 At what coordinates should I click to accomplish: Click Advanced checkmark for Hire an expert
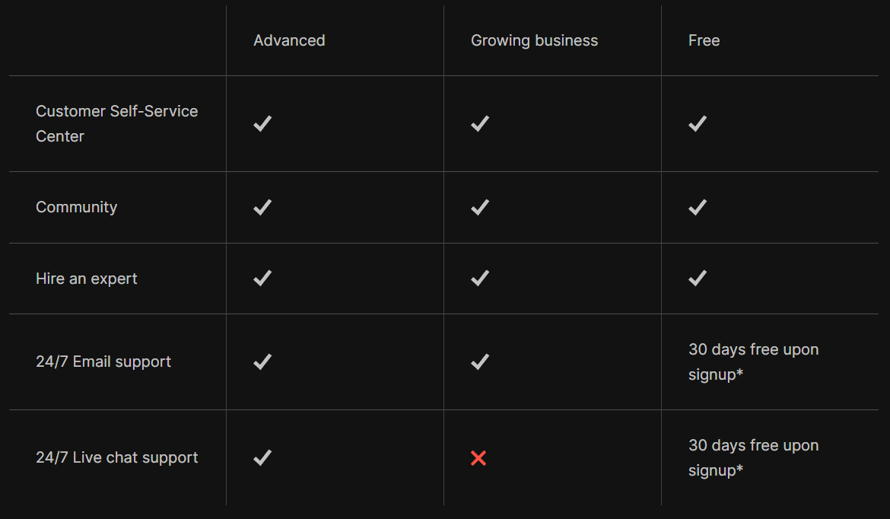pos(262,279)
